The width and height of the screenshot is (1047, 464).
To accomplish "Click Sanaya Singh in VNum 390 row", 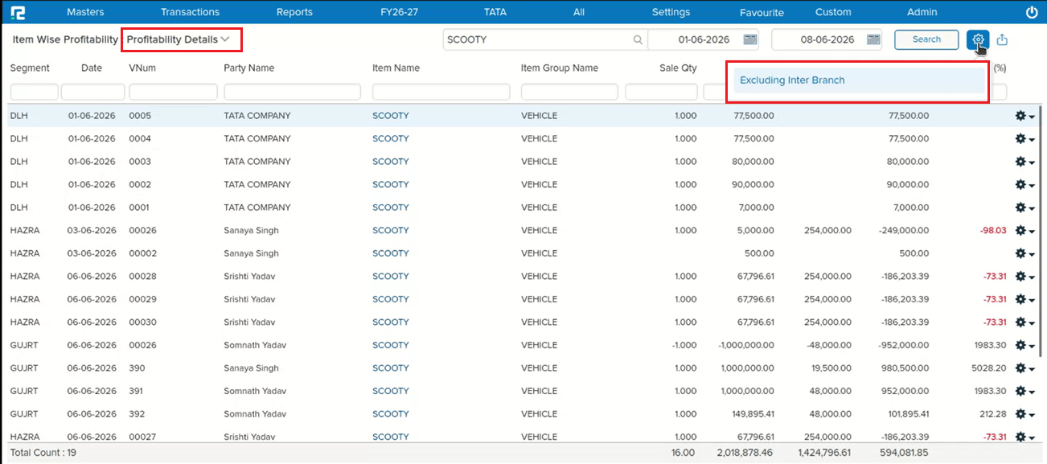I will coord(251,368).
